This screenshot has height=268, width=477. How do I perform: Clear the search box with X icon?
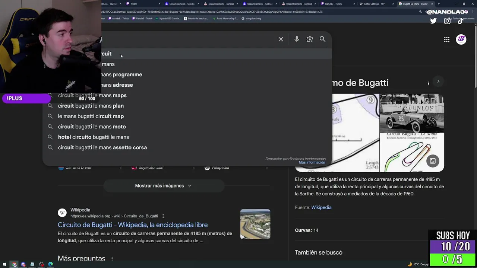pyautogui.click(x=281, y=39)
